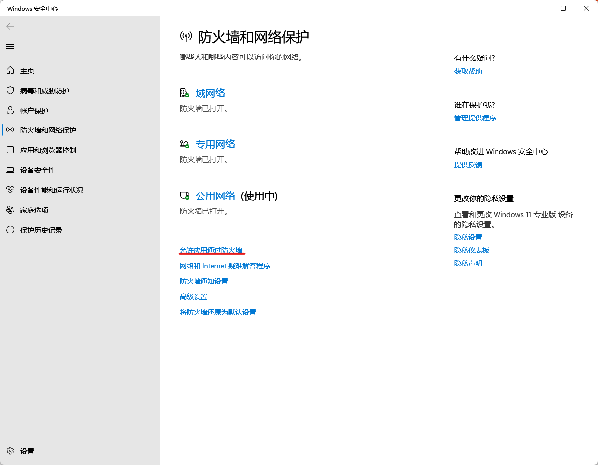Screen dimensions: 598x465
Task: Open virus and threat protection shield icon
Action: tap(10, 91)
